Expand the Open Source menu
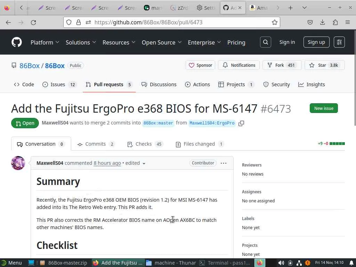The image size is (356, 267). 162,42
